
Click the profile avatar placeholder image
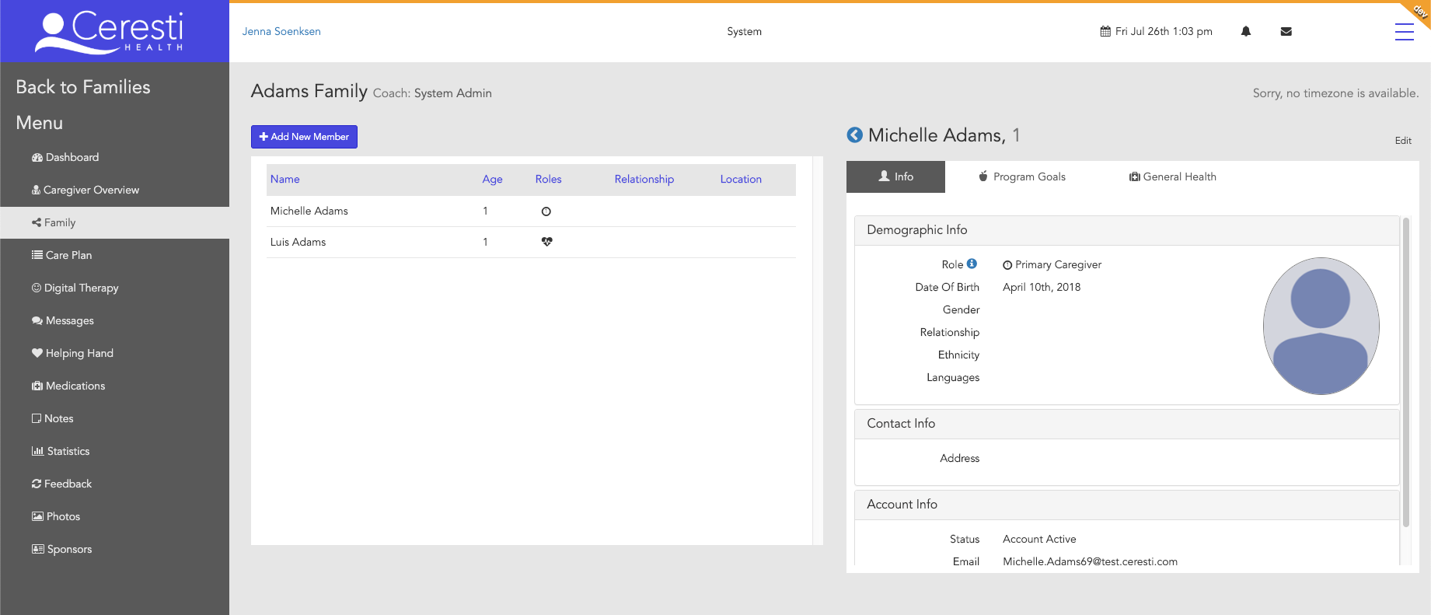coord(1321,326)
